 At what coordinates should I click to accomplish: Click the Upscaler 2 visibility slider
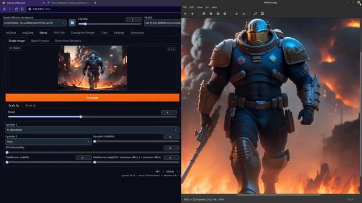click(x=136, y=142)
